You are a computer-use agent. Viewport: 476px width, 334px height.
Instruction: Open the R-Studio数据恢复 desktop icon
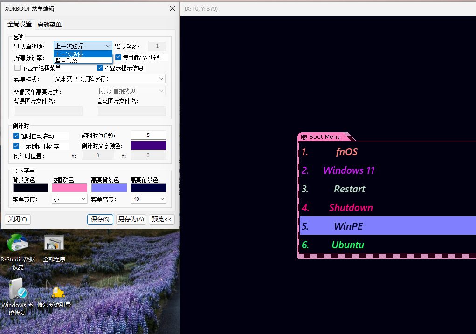[18, 252]
